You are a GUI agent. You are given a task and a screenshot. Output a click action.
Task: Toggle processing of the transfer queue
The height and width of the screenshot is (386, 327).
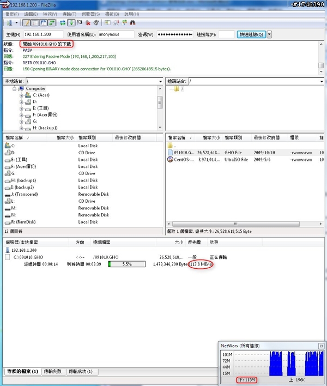click(71, 23)
